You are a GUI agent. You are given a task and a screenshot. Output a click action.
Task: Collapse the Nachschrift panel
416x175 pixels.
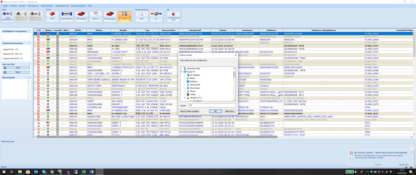pyautogui.click(x=29, y=78)
